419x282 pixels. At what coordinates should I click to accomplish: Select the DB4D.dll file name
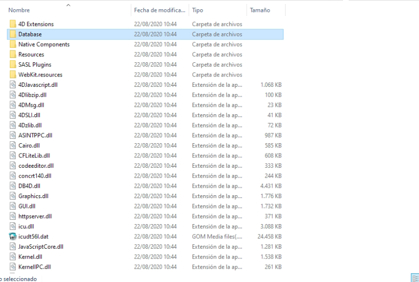[29, 186]
